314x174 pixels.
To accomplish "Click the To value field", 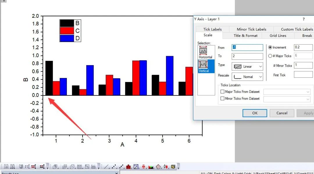I will (247, 56).
